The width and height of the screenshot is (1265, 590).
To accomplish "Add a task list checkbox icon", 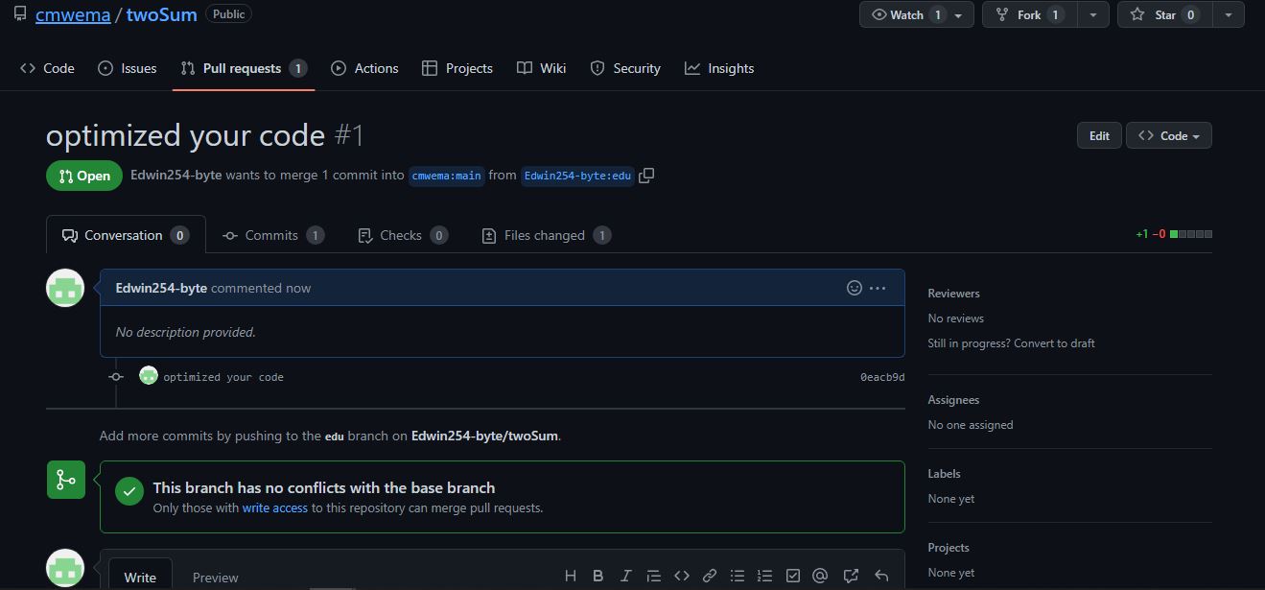I will [x=793, y=576].
